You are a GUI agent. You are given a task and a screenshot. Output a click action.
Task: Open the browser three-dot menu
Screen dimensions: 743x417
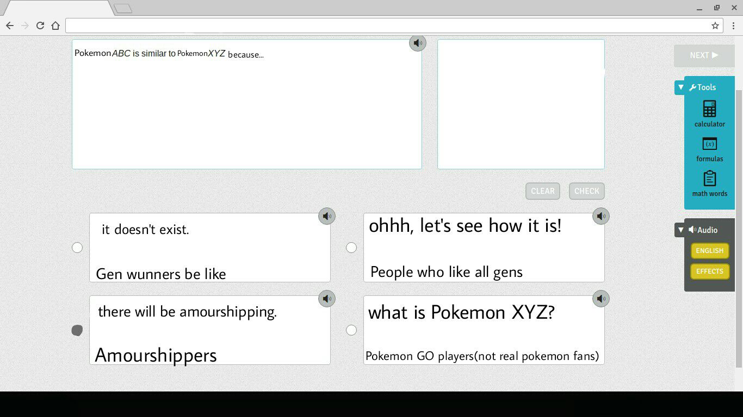734,26
